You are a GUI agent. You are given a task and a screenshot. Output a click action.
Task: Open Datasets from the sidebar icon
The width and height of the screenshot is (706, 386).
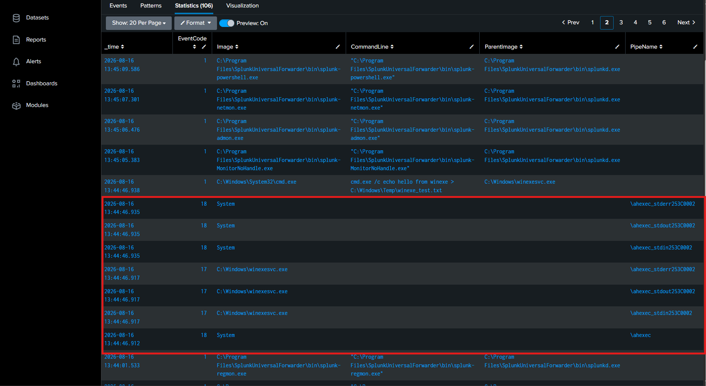[16, 18]
